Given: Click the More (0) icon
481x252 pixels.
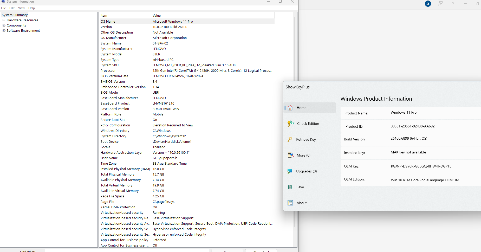Looking at the screenshot, I should click(x=290, y=155).
